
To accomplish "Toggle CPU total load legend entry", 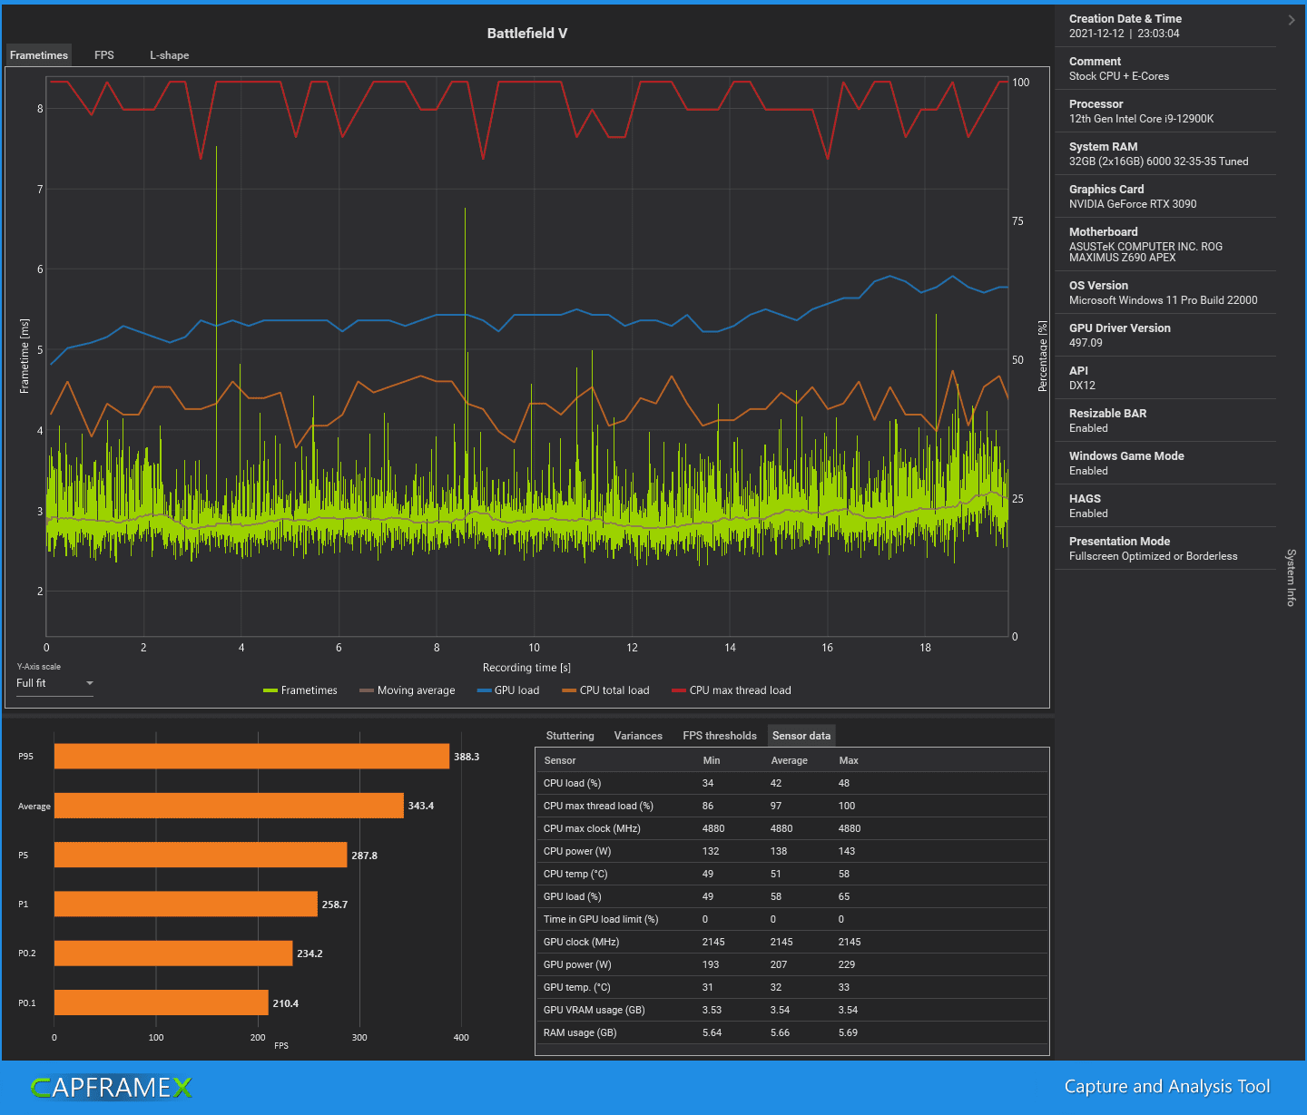I will 606,690.
